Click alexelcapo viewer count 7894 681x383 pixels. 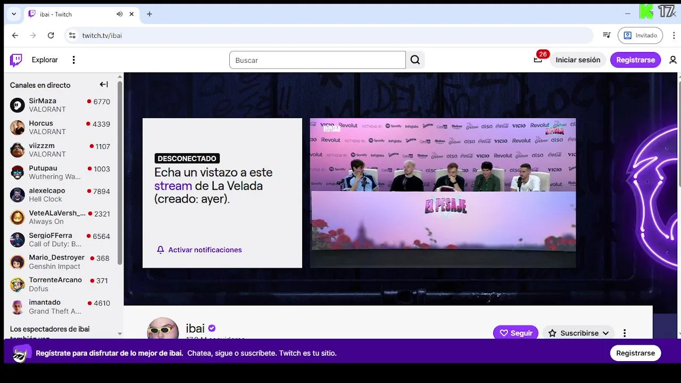click(x=102, y=191)
